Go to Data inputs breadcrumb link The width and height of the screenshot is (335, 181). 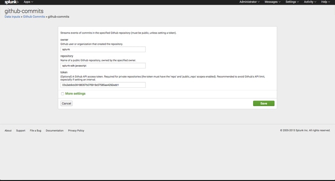click(13, 17)
